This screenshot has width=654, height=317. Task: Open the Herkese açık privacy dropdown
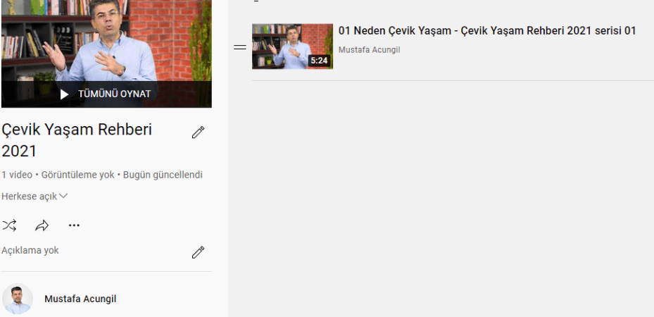click(x=30, y=197)
